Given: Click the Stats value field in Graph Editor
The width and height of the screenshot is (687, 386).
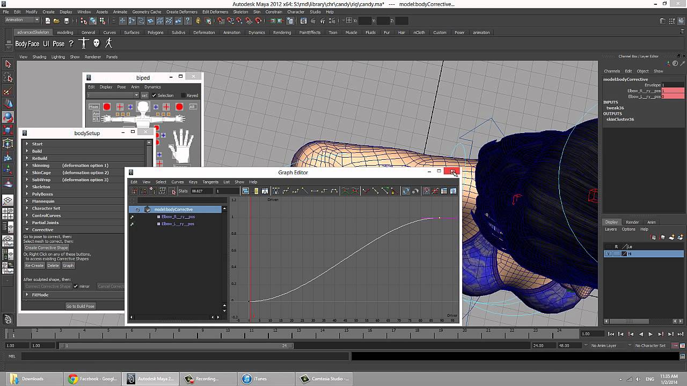Looking at the screenshot, I should [x=202, y=191].
